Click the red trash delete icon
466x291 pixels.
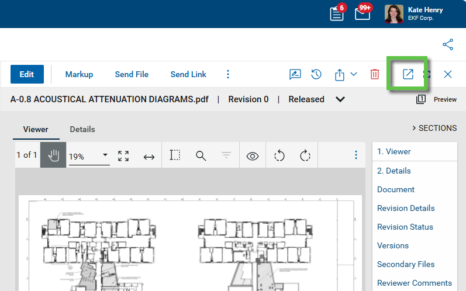pyautogui.click(x=374, y=74)
